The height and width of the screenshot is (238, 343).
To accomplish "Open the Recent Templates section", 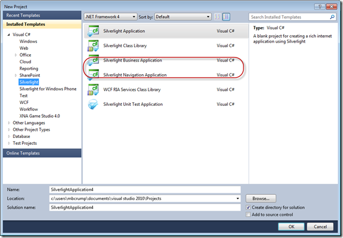I will coord(42,16).
